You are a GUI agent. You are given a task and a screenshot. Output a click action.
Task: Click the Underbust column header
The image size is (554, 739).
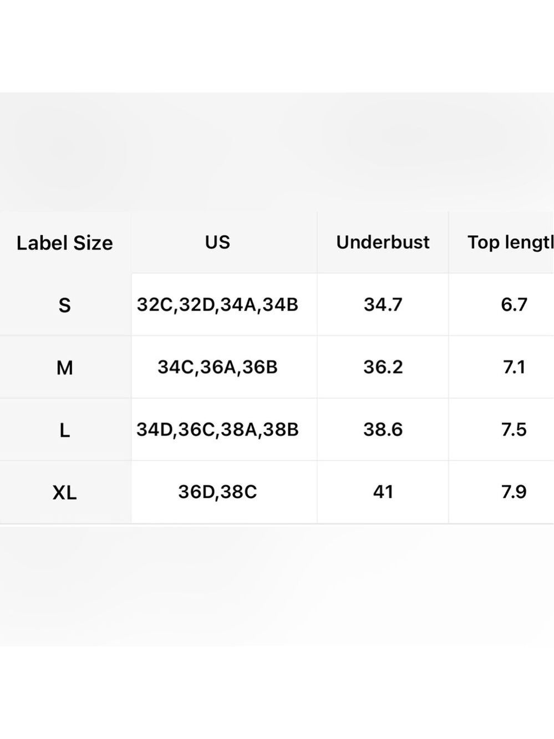(383, 242)
